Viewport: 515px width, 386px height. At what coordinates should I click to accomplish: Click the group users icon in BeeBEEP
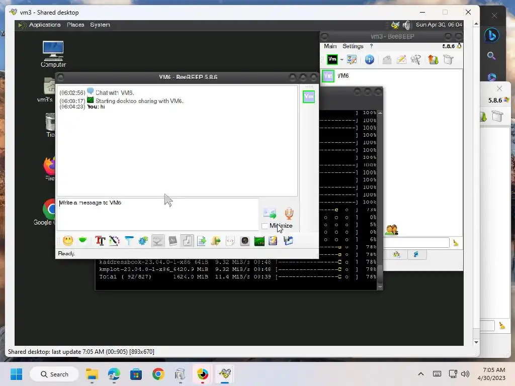(392, 229)
